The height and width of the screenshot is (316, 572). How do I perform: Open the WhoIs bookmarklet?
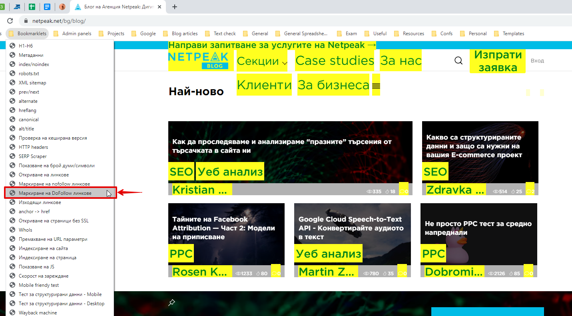(60, 230)
